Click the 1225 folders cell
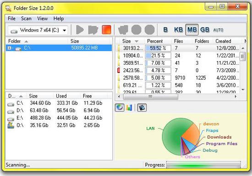252x176 pixels. click(x=201, y=78)
